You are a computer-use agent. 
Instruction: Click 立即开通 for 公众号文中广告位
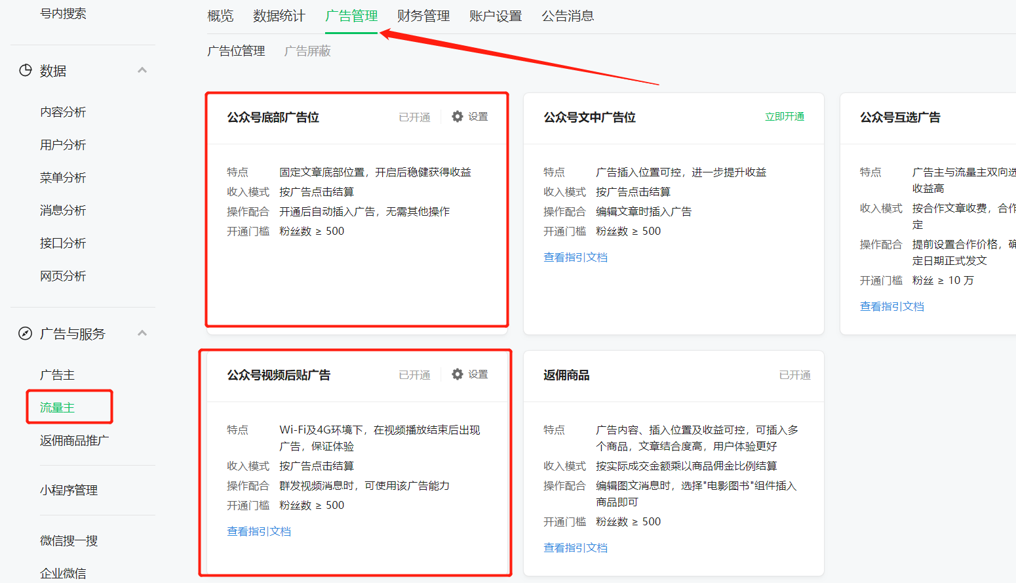pyautogui.click(x=785, y=117)
